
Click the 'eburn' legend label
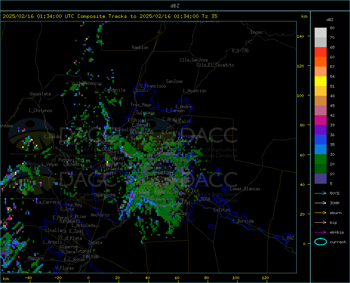[x=336, y=213]
